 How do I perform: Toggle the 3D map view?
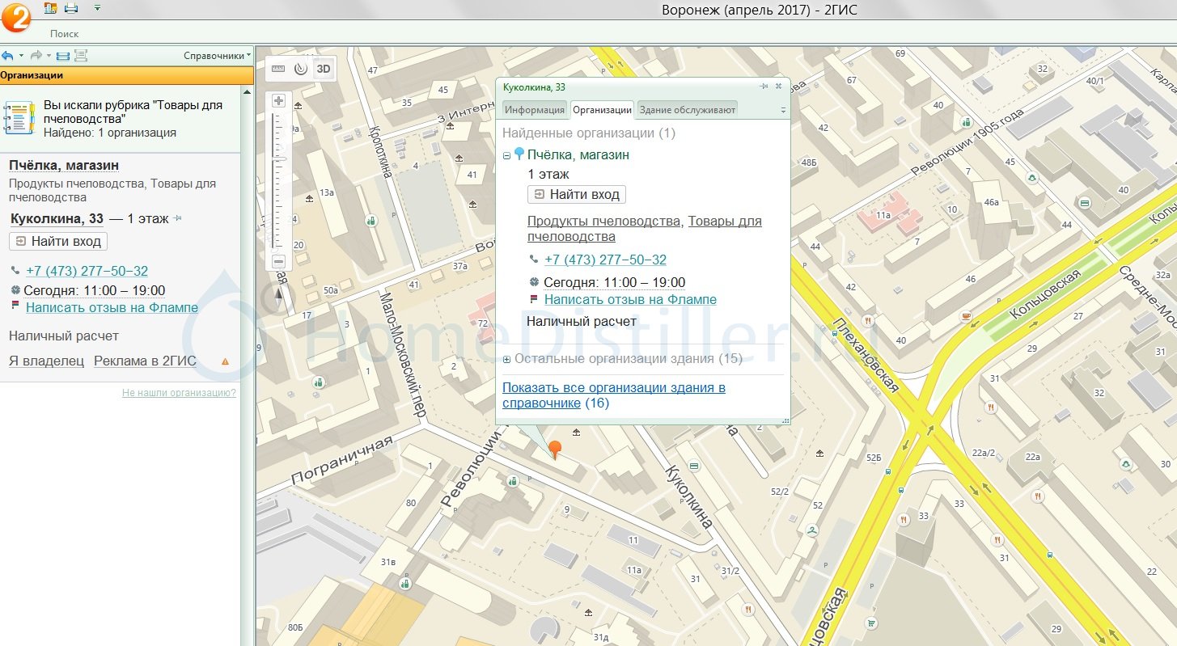point(324,69)
